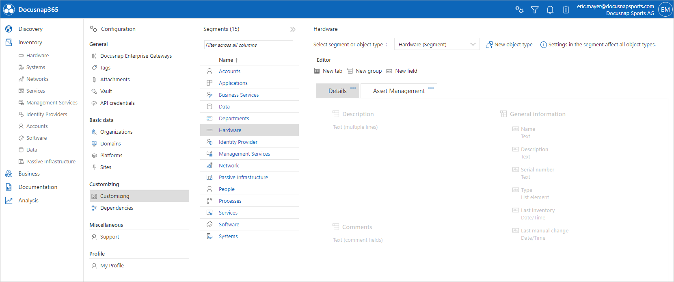Open the EM user avatar
This screenshot has height=282, width=674.
pyautogui.click(x=665, y=9)
